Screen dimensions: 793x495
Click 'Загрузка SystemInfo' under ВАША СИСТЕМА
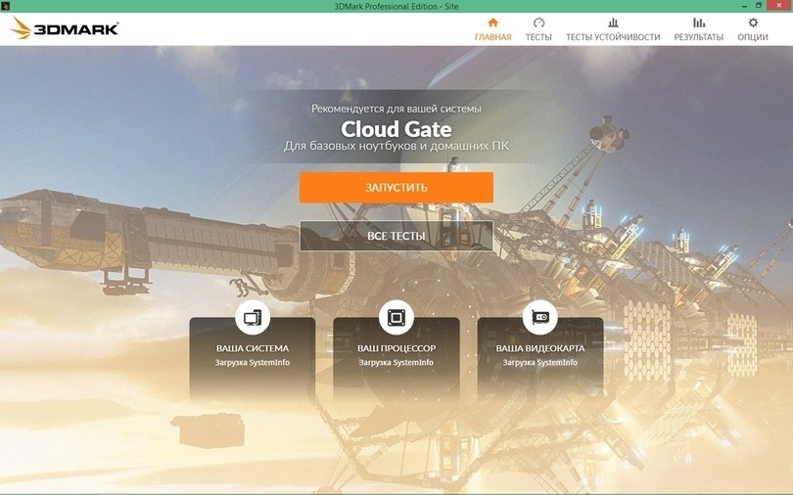tap(253, 363)
